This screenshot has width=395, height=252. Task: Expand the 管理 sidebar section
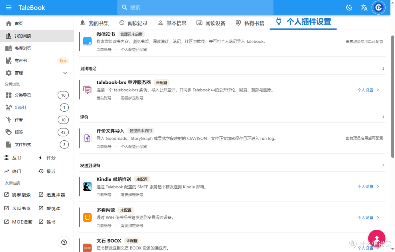click(37, 73)
